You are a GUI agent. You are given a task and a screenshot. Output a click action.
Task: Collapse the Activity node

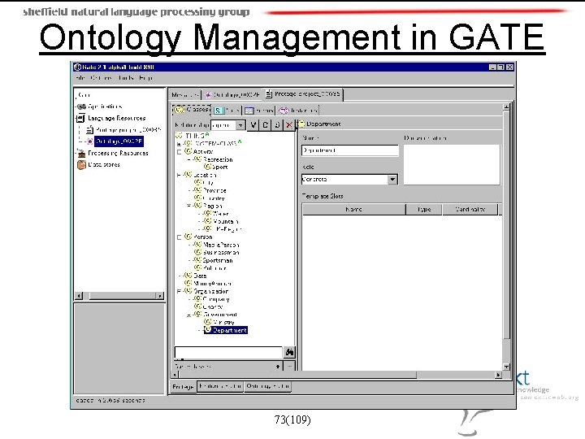[x=179, y=151]
